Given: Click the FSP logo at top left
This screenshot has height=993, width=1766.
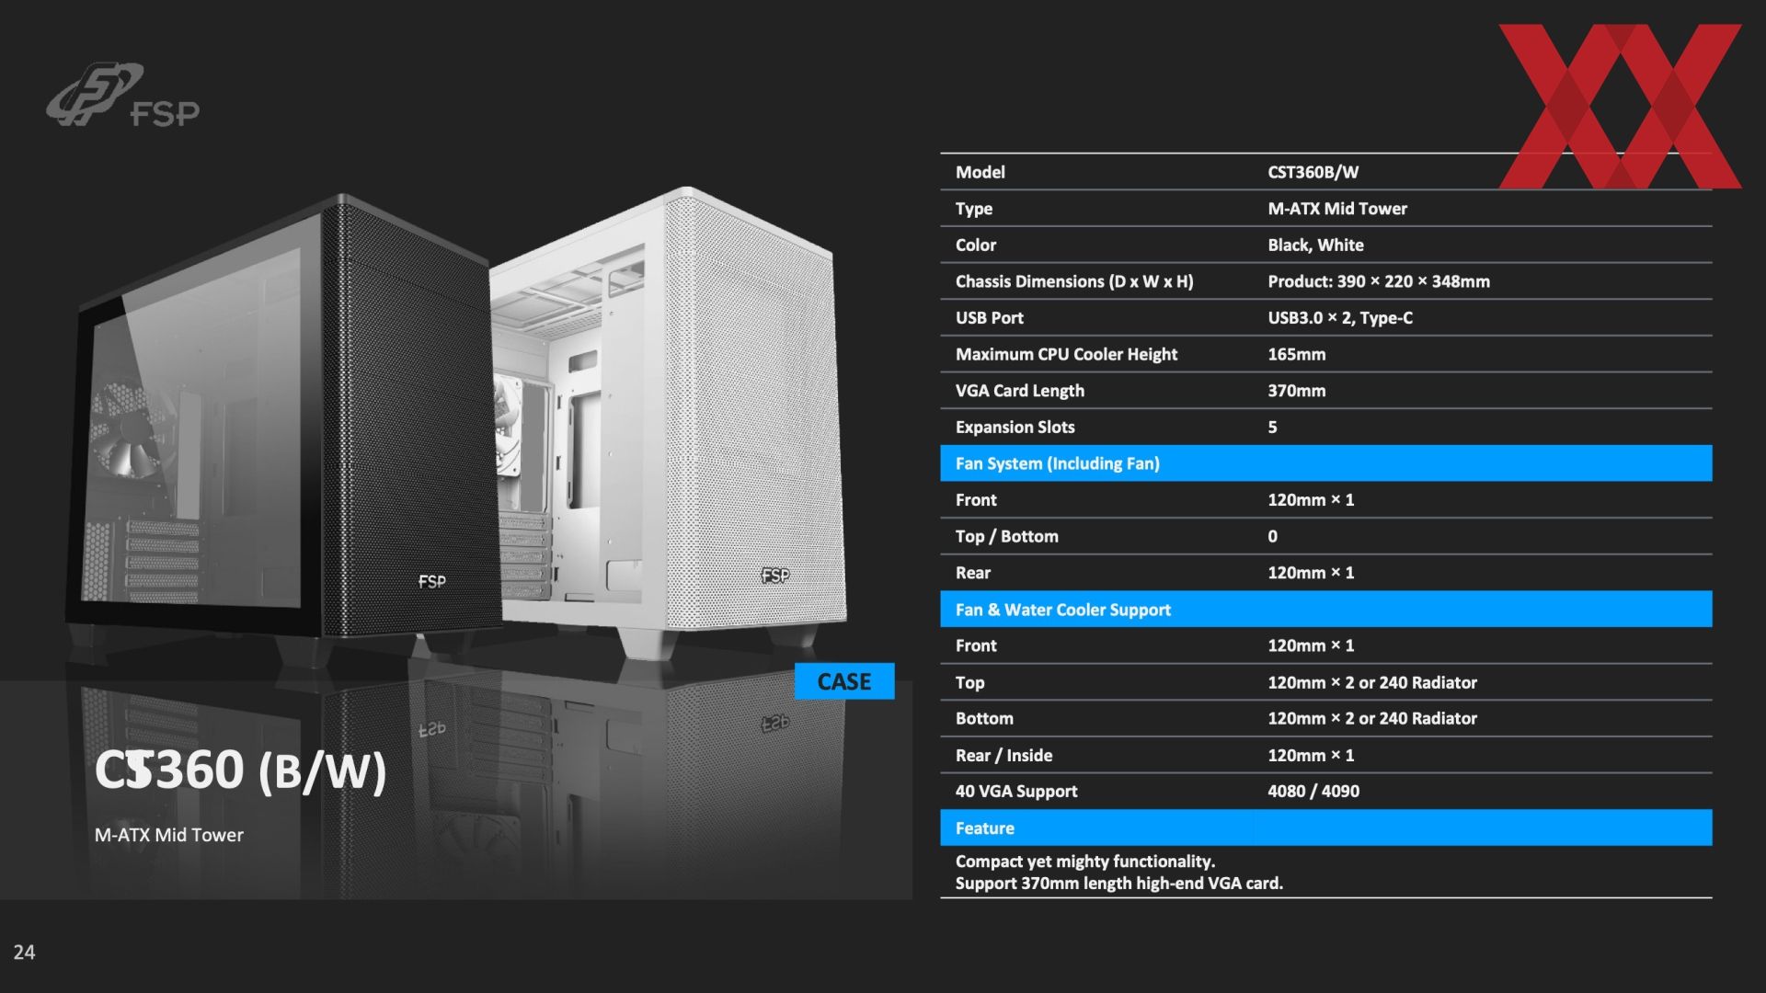Looking at the screenshot, I should click(x=123, y=95).
